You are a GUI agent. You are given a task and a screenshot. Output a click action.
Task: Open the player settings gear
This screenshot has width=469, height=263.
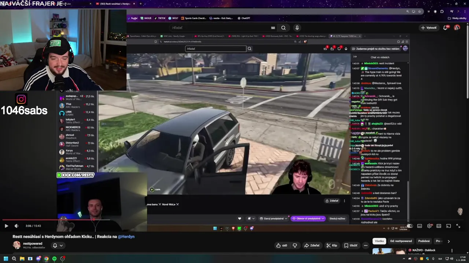click(429, 226)
